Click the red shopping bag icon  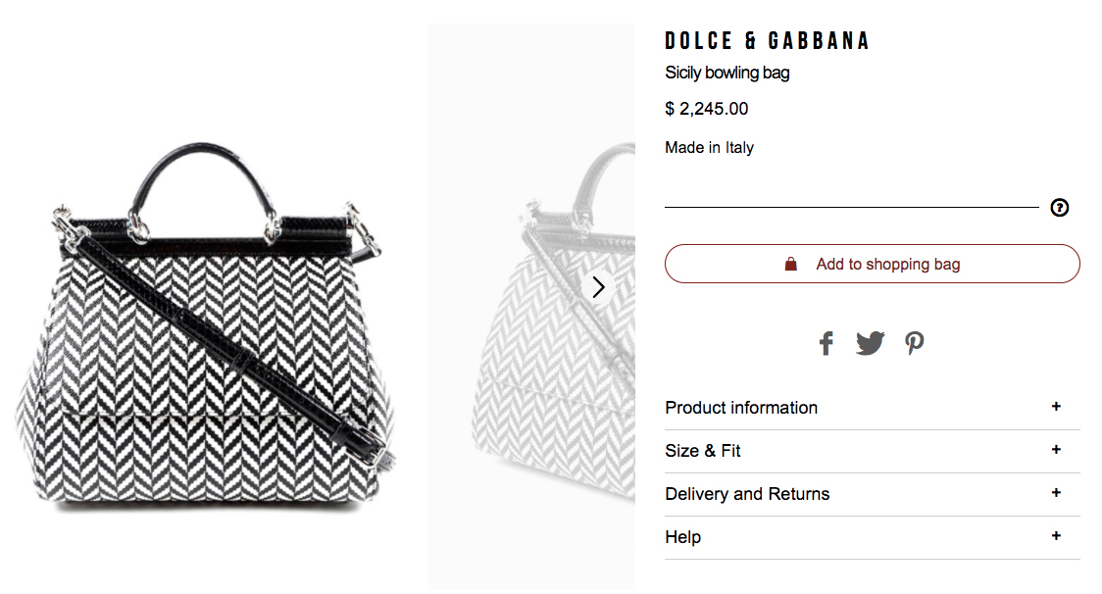pos(791,264)
